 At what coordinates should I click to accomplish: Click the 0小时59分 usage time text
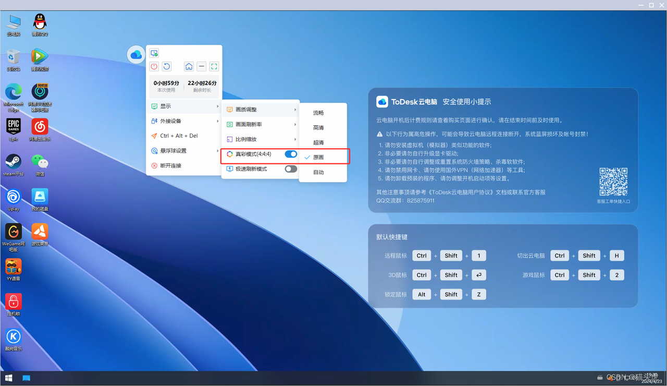point(166,83)
